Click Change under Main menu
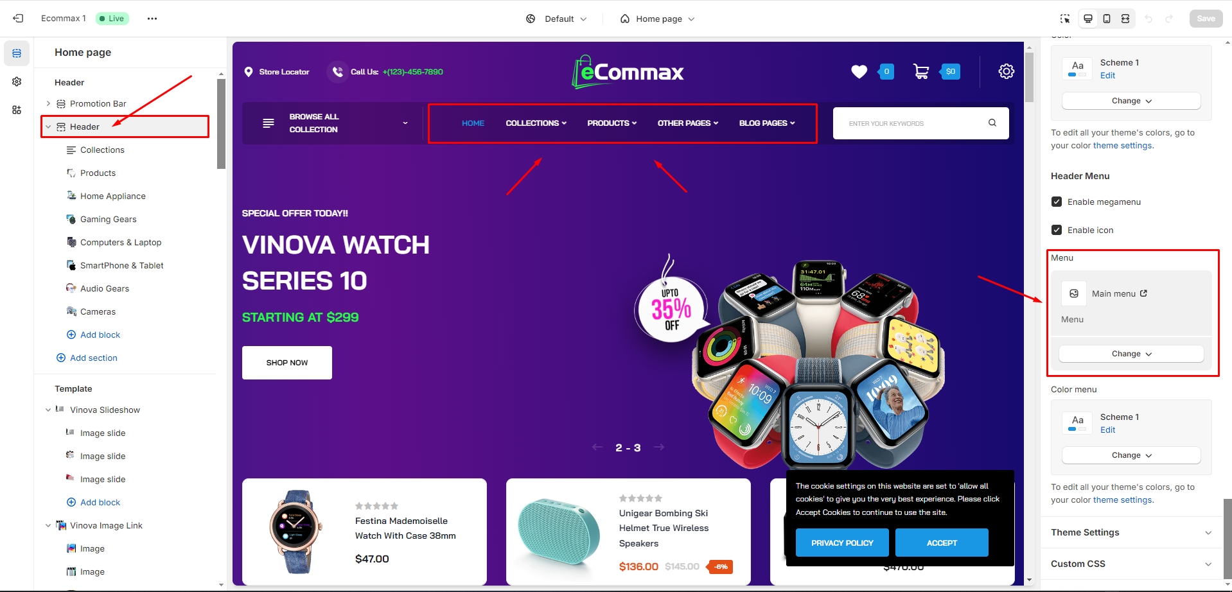This screenshot has height=592, width=1232. [x=1131, y=354]
